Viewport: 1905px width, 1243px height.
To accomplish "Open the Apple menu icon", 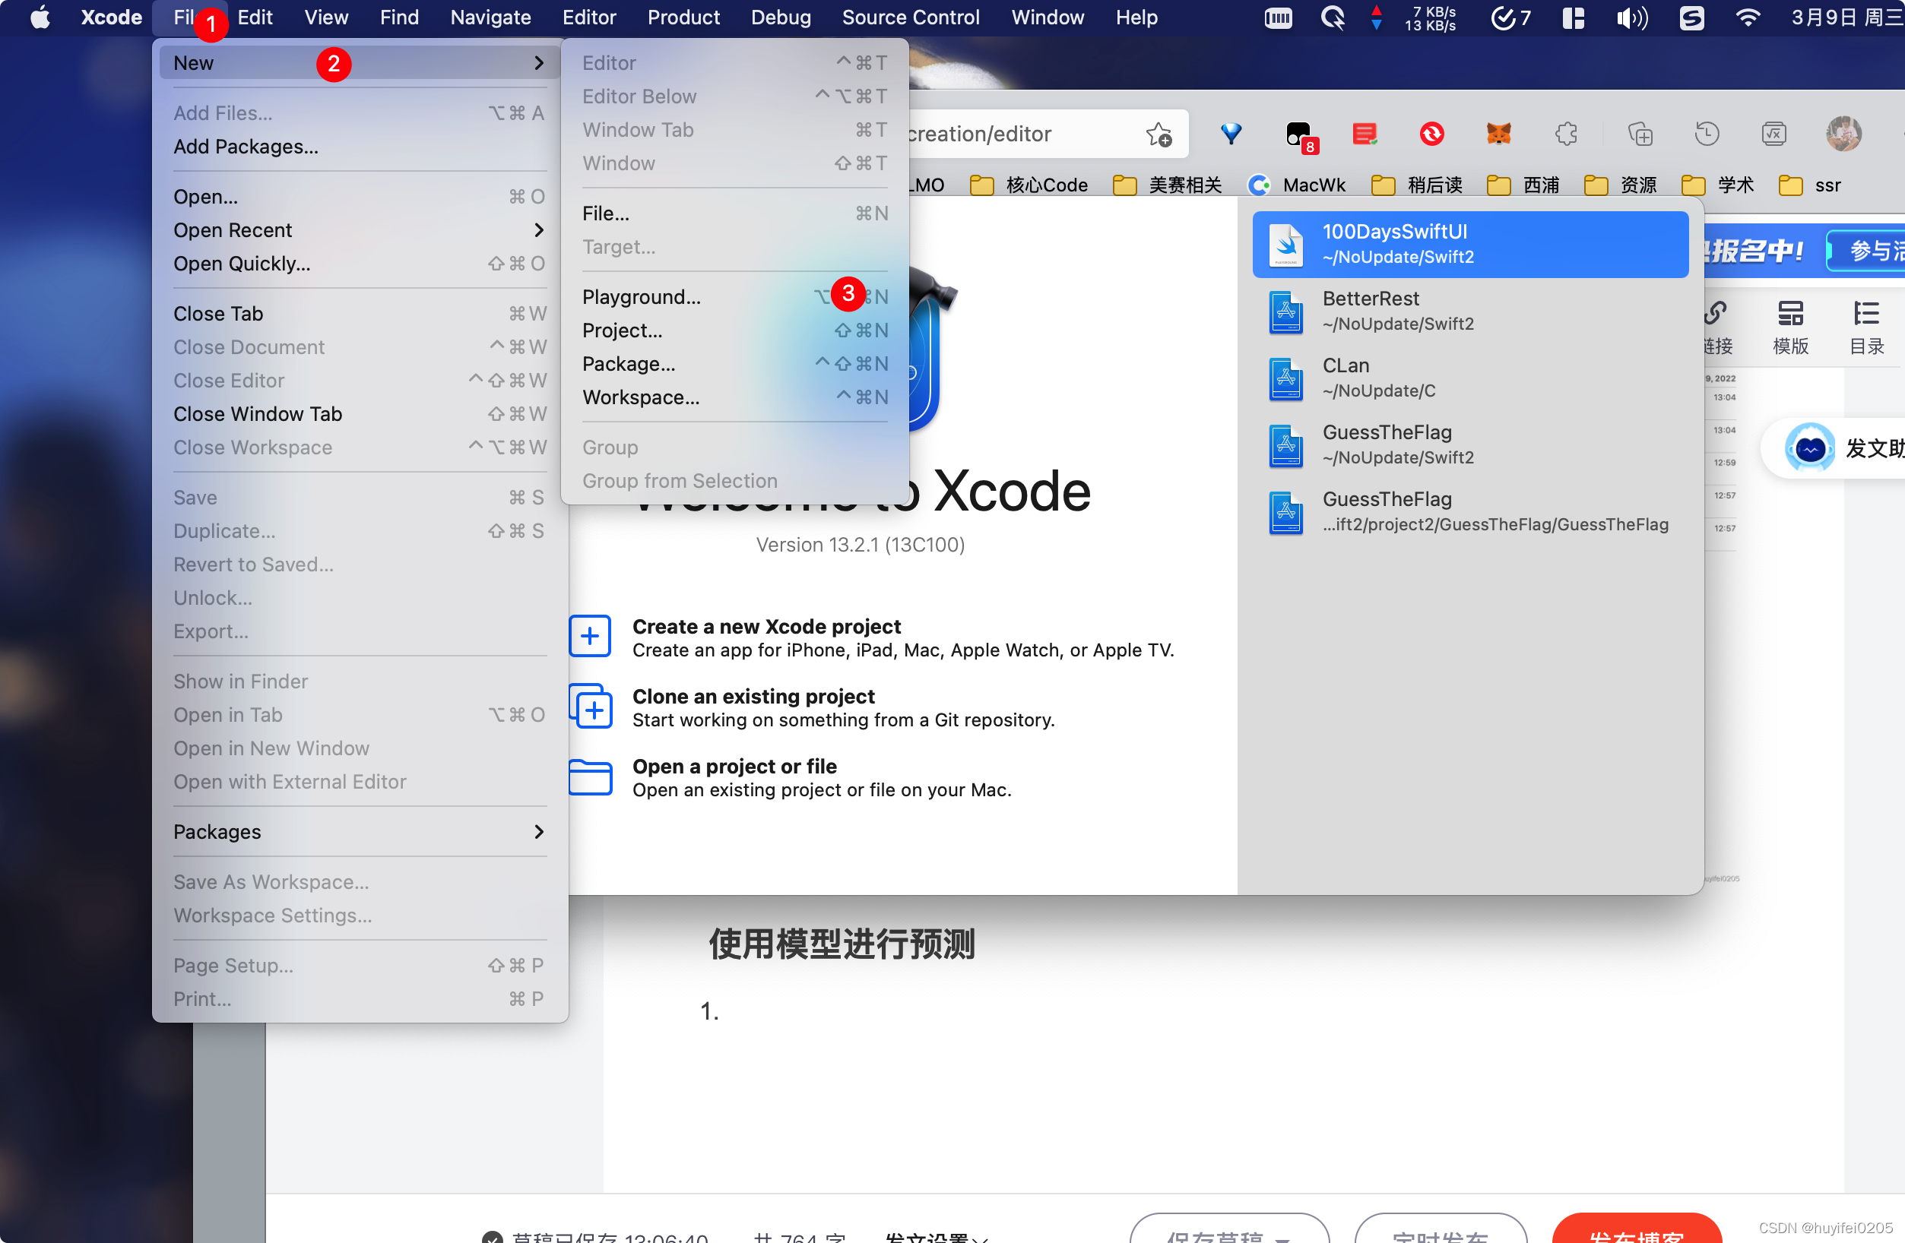I will [x=40, y=17].
